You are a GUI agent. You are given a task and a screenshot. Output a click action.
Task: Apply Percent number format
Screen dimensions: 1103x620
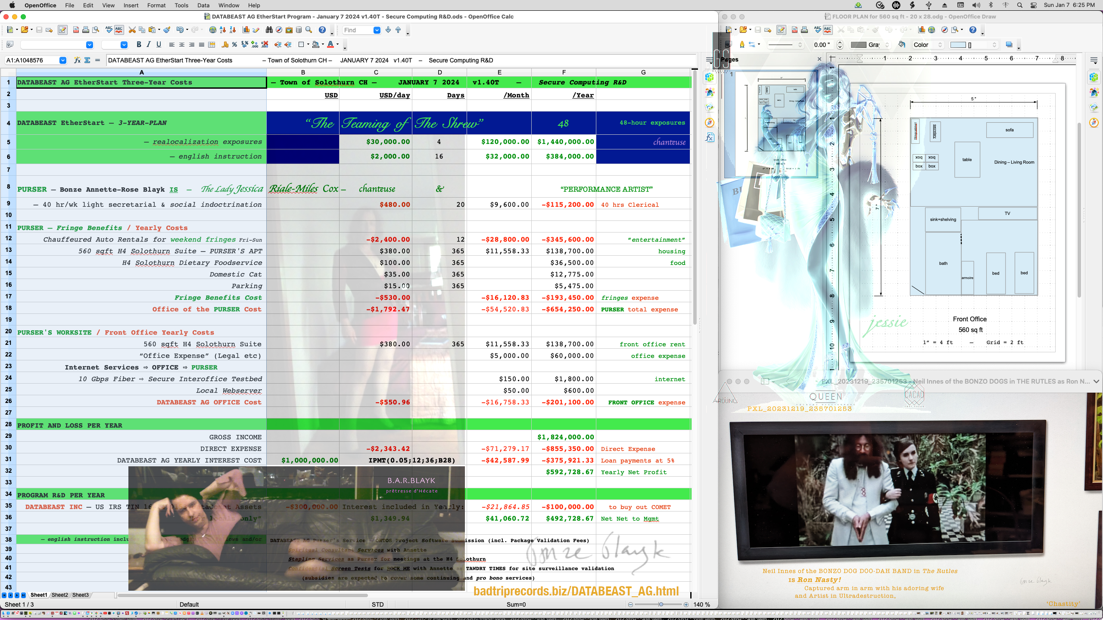[x=234, y=44]
